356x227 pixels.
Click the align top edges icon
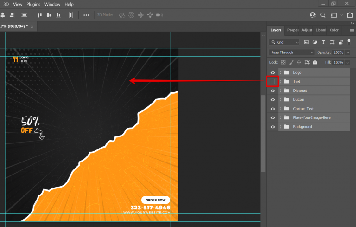click(40, 15)
